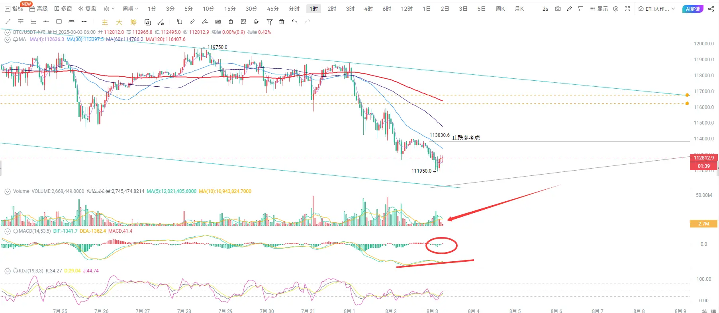This screenshot has width=719, height=313.
Task: Enter fullscreen chart mode
Action: 627,9
